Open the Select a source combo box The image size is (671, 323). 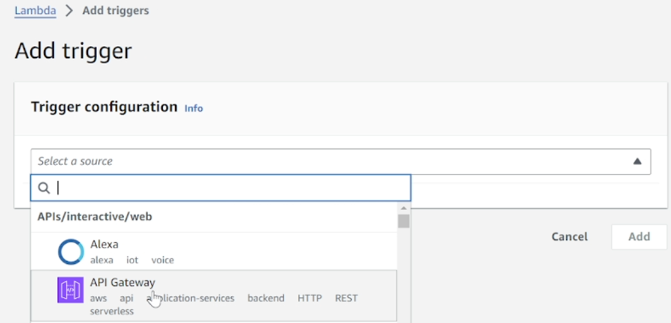[x=341, y=161]
